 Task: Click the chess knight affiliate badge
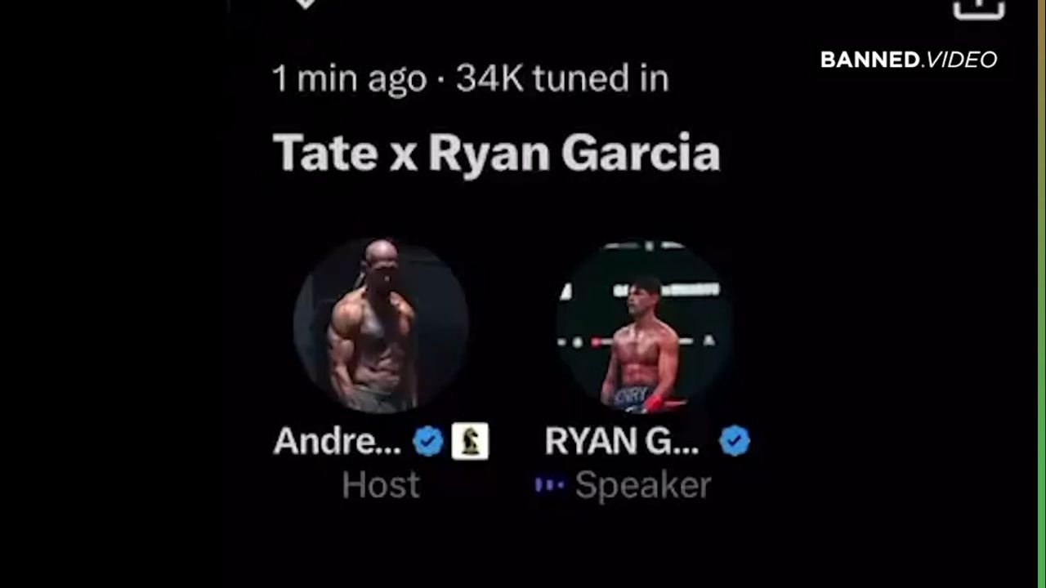coord(470,442)
